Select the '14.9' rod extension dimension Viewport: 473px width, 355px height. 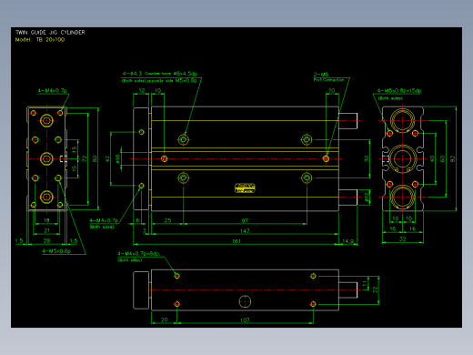[x=347, y=241]
